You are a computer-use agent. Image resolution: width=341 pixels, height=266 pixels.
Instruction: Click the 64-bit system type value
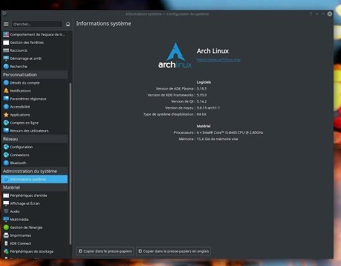pos(201,114)
